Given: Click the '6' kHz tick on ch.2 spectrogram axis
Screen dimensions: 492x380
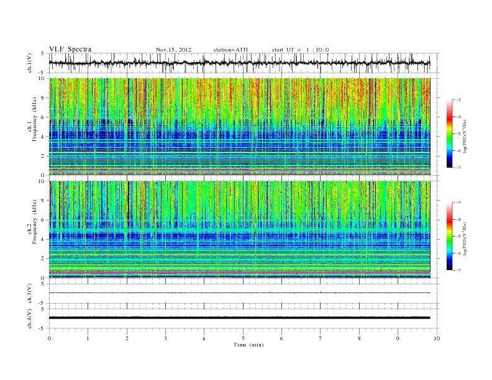Looking at the screenshot, I should pyautogui.click(x=43, y=220).
